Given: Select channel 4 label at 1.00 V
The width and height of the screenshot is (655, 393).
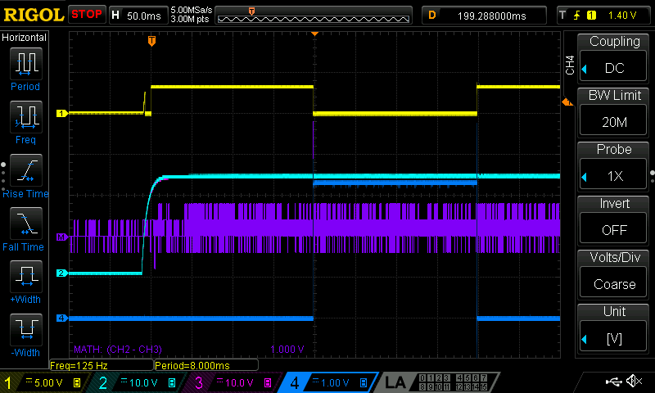Looking at the screenshot, I should pyautogui.click(x=328, y=382).
